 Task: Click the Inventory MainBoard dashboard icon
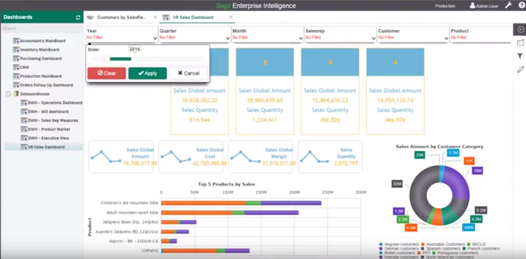pos(16,50)
